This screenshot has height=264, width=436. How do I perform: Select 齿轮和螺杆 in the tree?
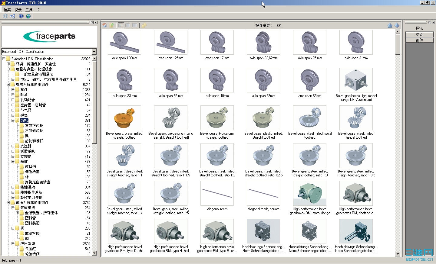[34, 141]
